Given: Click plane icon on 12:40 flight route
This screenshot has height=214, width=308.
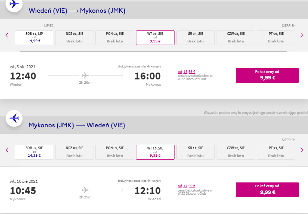Looking at the screenshot, I should click(85, 75).
